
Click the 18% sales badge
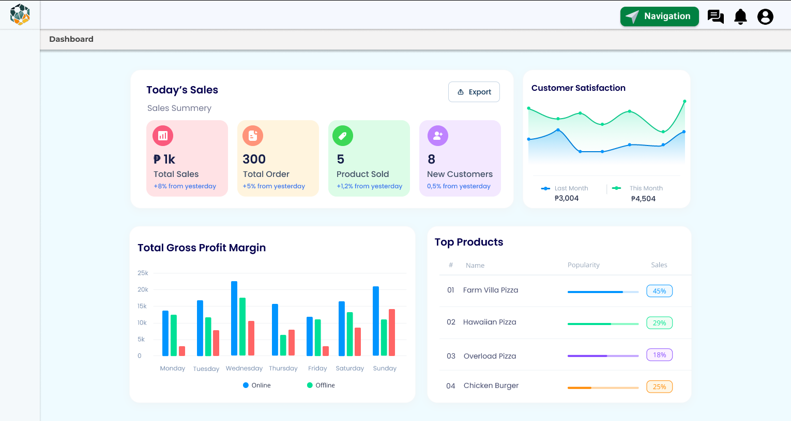[659, 355]
